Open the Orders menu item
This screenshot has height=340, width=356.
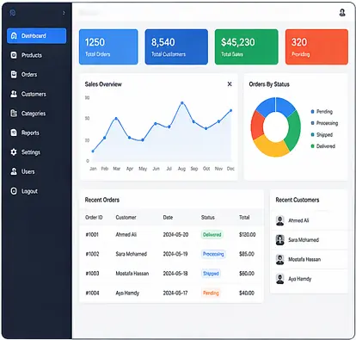[37, 75]
